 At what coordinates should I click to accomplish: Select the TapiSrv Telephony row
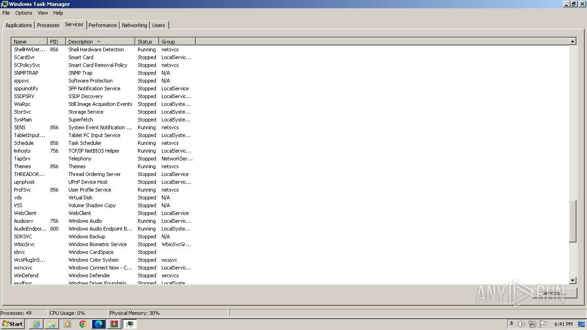104,159
